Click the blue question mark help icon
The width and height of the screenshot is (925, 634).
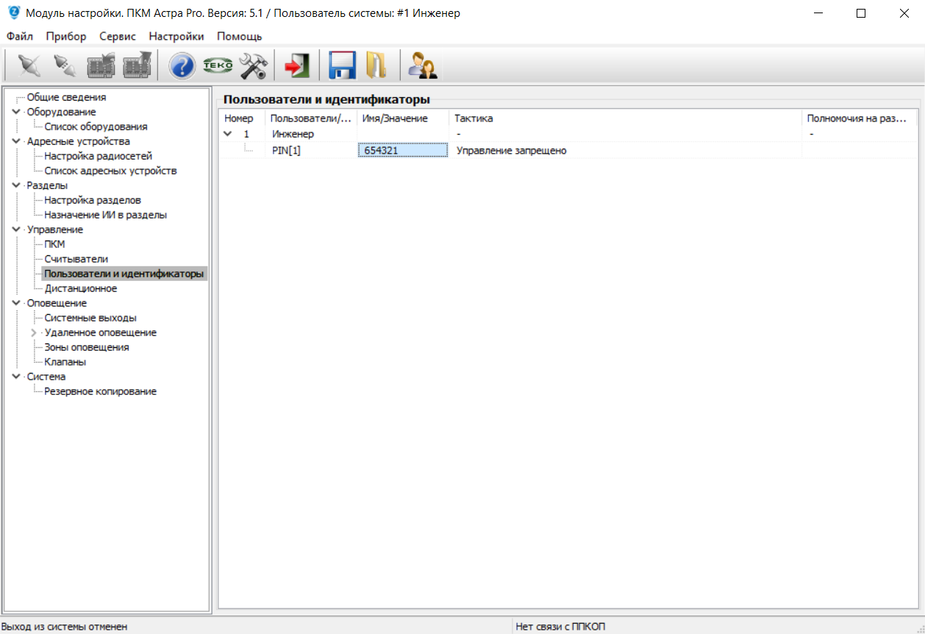click(x=182, y=66)
